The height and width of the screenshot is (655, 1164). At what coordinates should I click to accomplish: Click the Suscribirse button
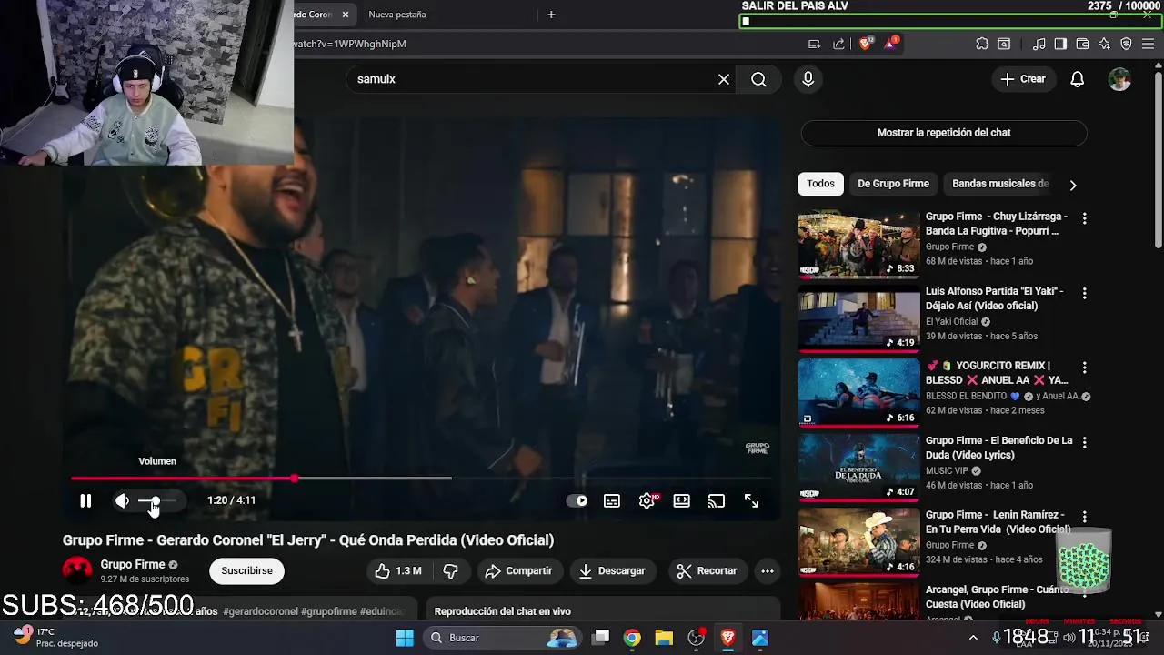246,570
